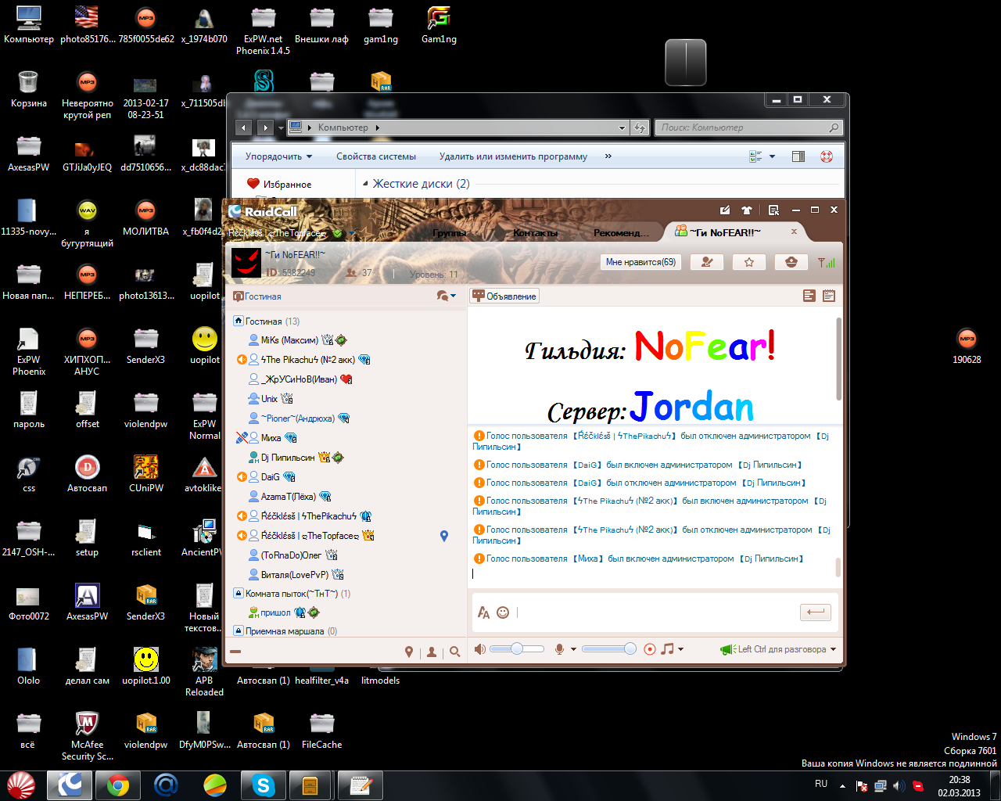1001x801 pixels.
Task: Open the chat font formatting options
Action: coord(483,612)
